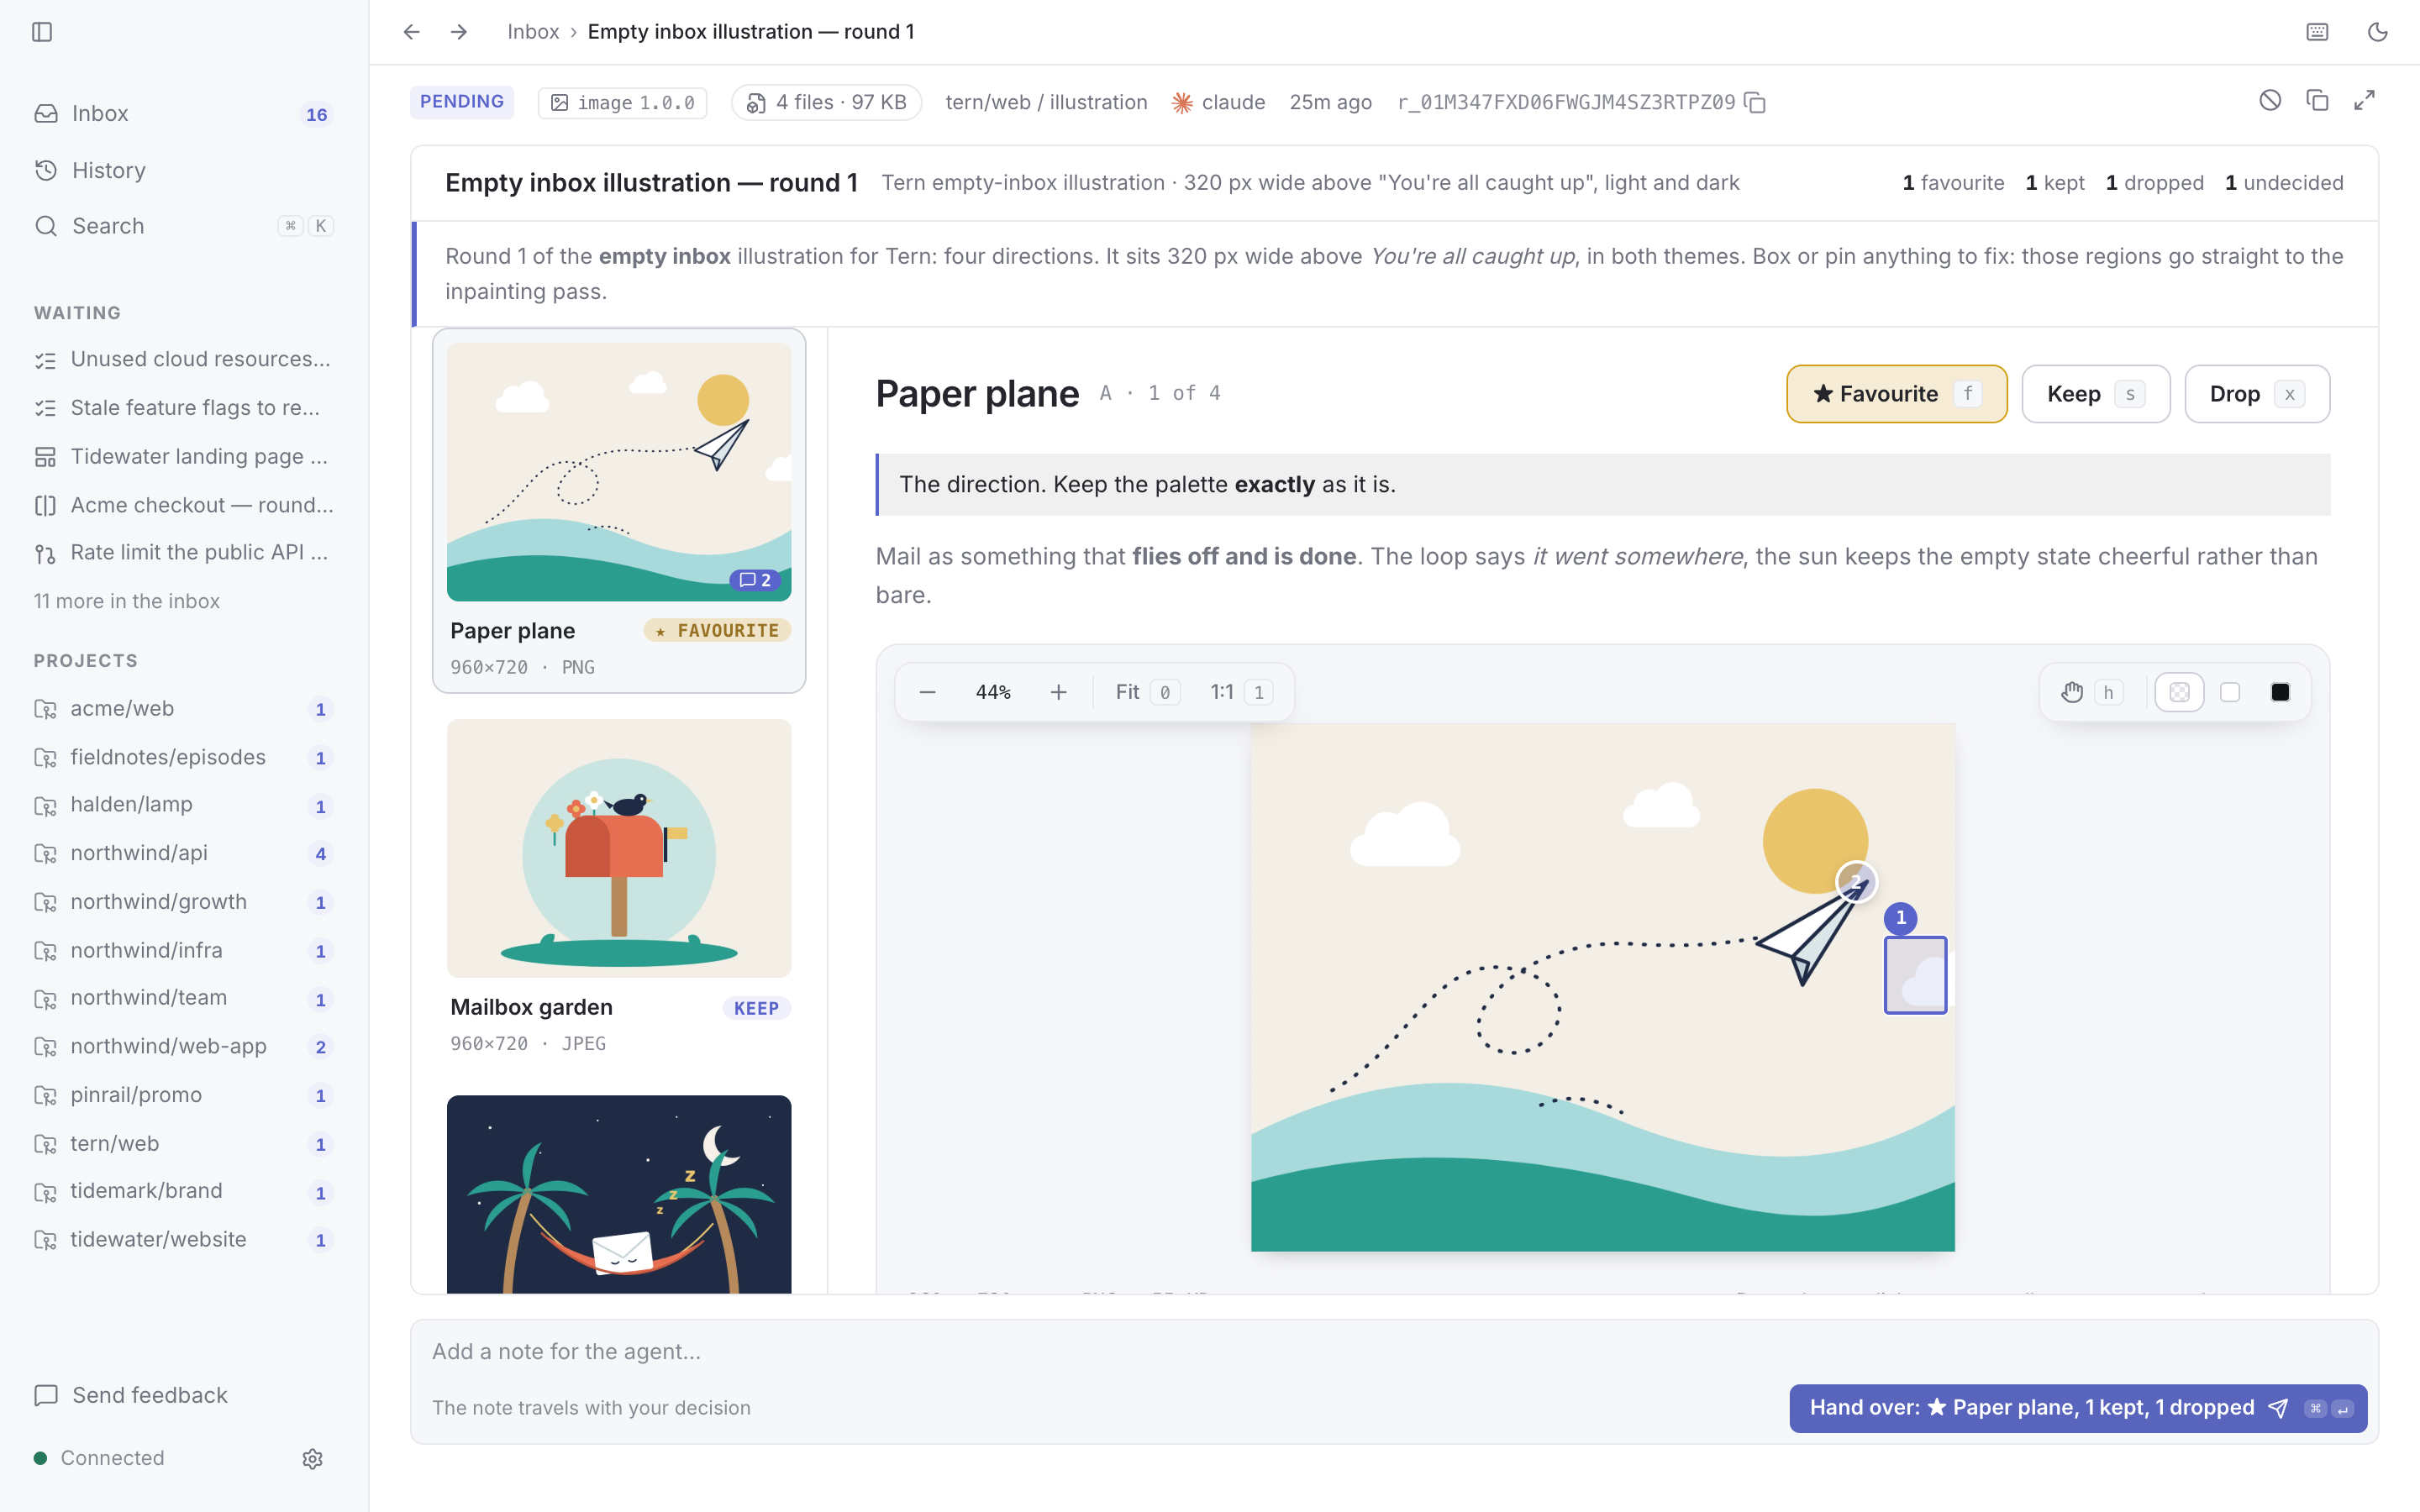Click Send feedback in the sidebar

click(131, 1395)
